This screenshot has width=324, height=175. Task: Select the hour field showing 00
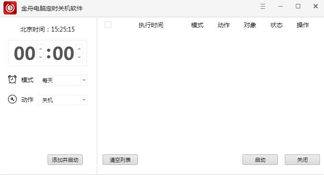(25, 54)
